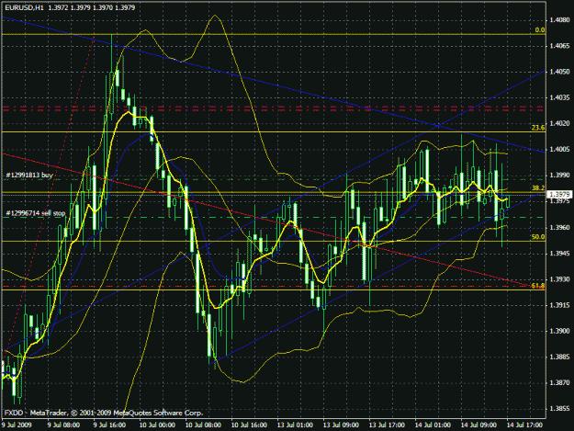This screenshot has width=574, height=431.
Task: Click the EURUSD,H1 chart title text
Action: click(x=24, y=7)
